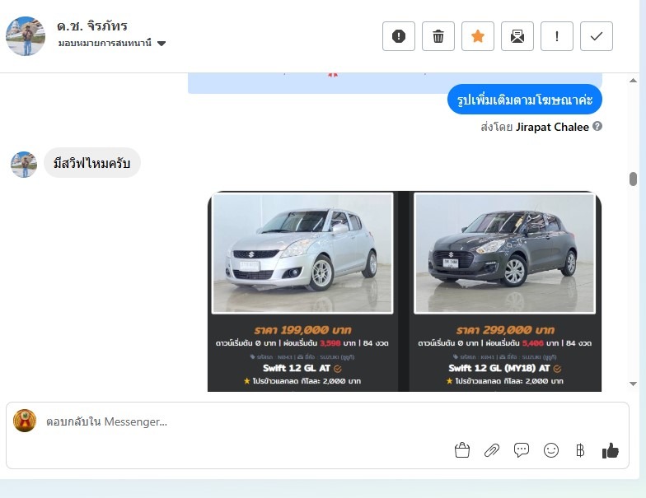Click the baht payment request icon
This screenshot has width=646, height=498.
coord(580,450)
